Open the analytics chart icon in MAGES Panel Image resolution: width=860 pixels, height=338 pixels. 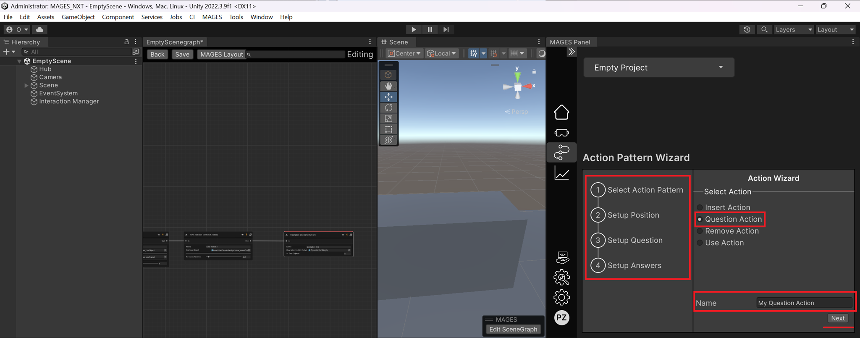tap(561, 173)
